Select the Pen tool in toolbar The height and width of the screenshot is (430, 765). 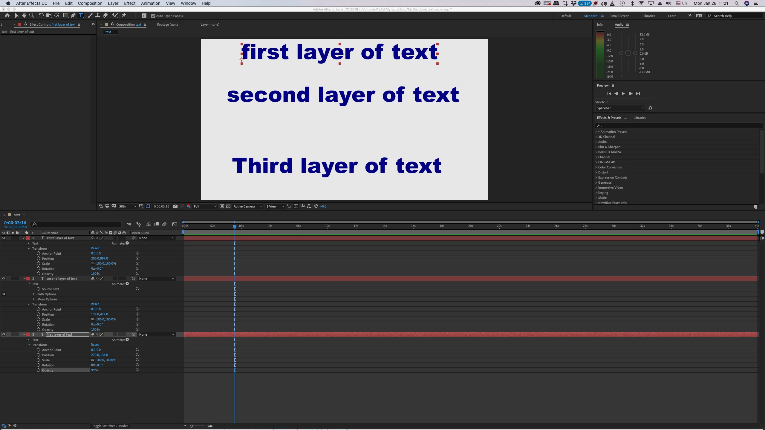pos(73,16)
